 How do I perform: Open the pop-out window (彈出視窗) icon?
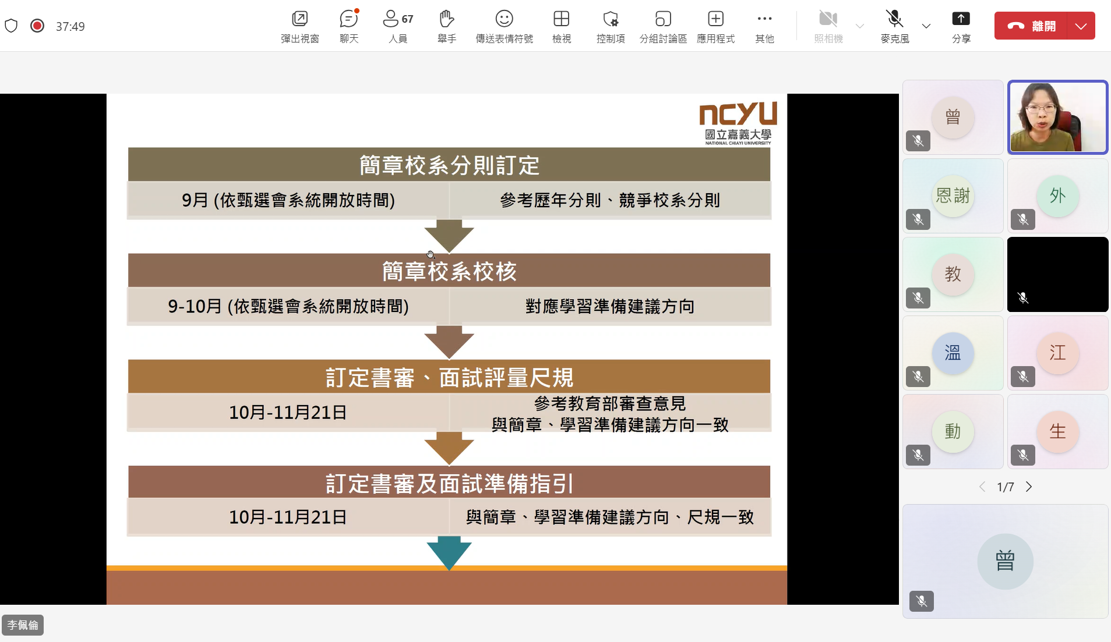pyautogui.click(x=299, y=26)
